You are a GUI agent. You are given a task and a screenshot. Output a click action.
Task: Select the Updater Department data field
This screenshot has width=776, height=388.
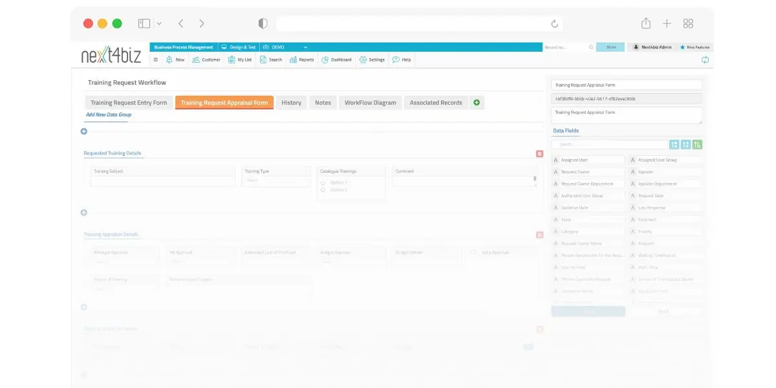tap(665, 184)
